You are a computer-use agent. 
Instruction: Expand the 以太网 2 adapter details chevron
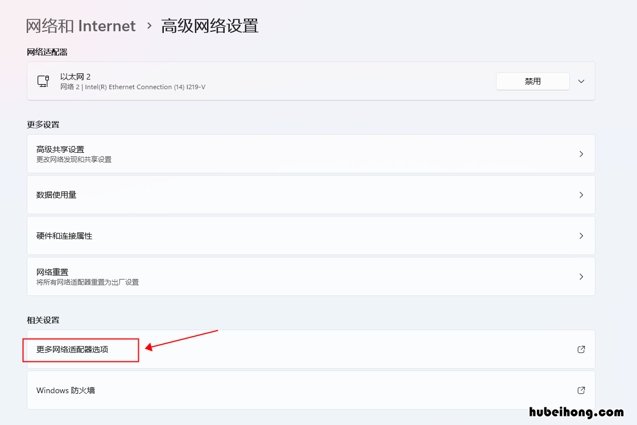tap(581, 81)
